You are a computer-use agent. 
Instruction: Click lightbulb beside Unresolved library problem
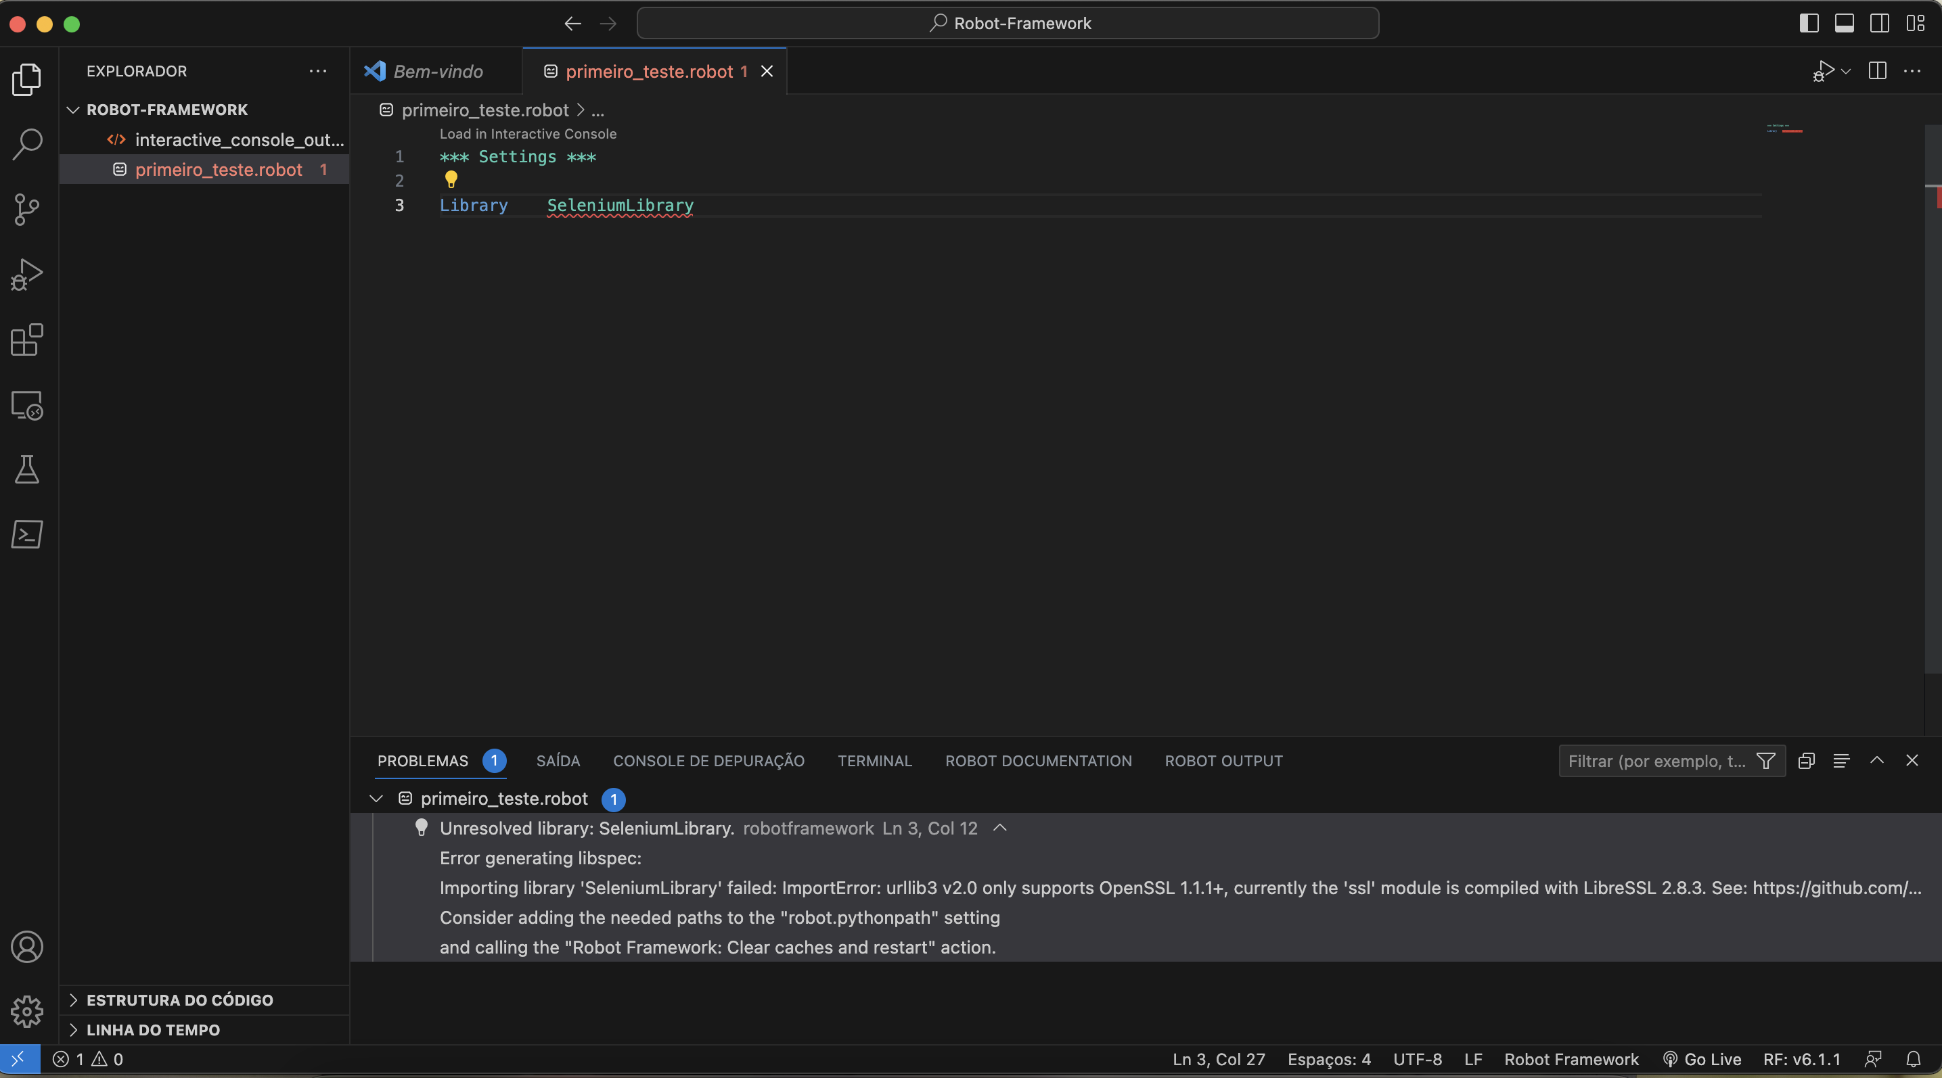422,828
